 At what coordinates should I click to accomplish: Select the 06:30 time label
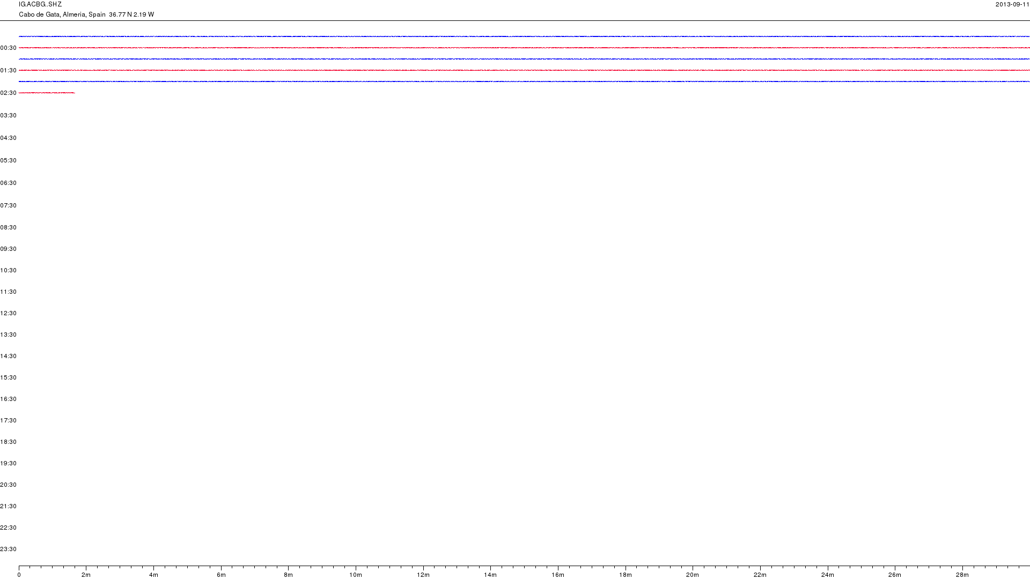8,183
